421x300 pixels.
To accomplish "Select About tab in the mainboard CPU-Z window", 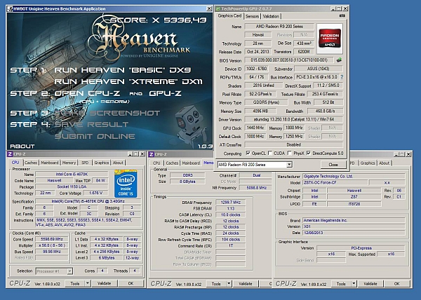I will (x=385, y=163).
